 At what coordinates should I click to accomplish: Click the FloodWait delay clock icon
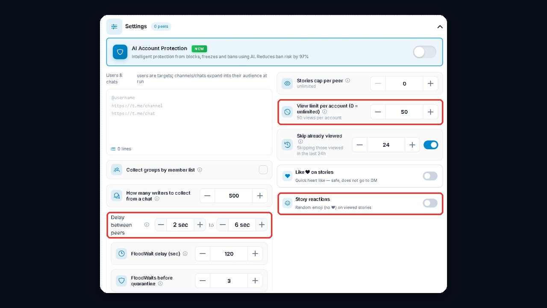[121, 254]
